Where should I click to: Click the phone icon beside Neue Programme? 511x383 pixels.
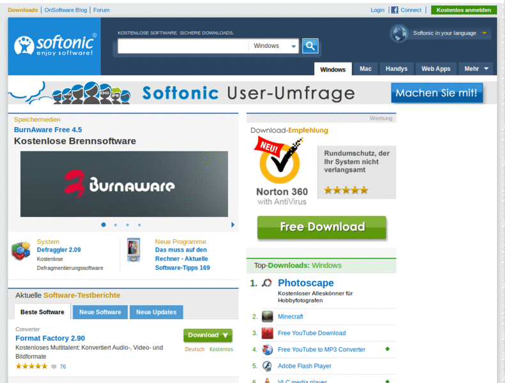pyautogui.click(x=133, y=250)
